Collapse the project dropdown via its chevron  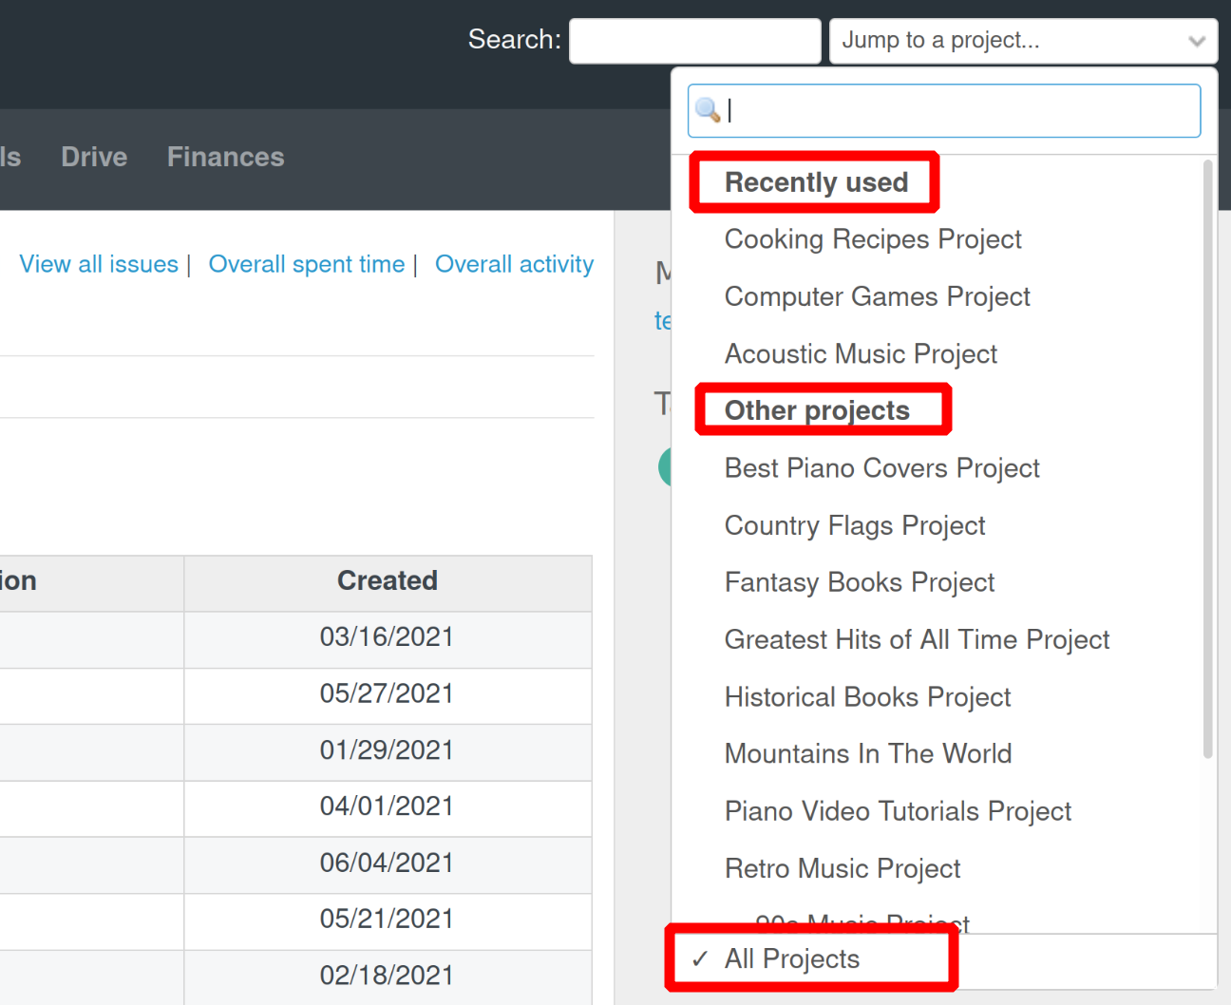click(x=1196, y=40)
